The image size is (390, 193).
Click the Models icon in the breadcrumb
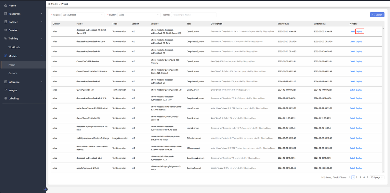(x=49, y=4)
